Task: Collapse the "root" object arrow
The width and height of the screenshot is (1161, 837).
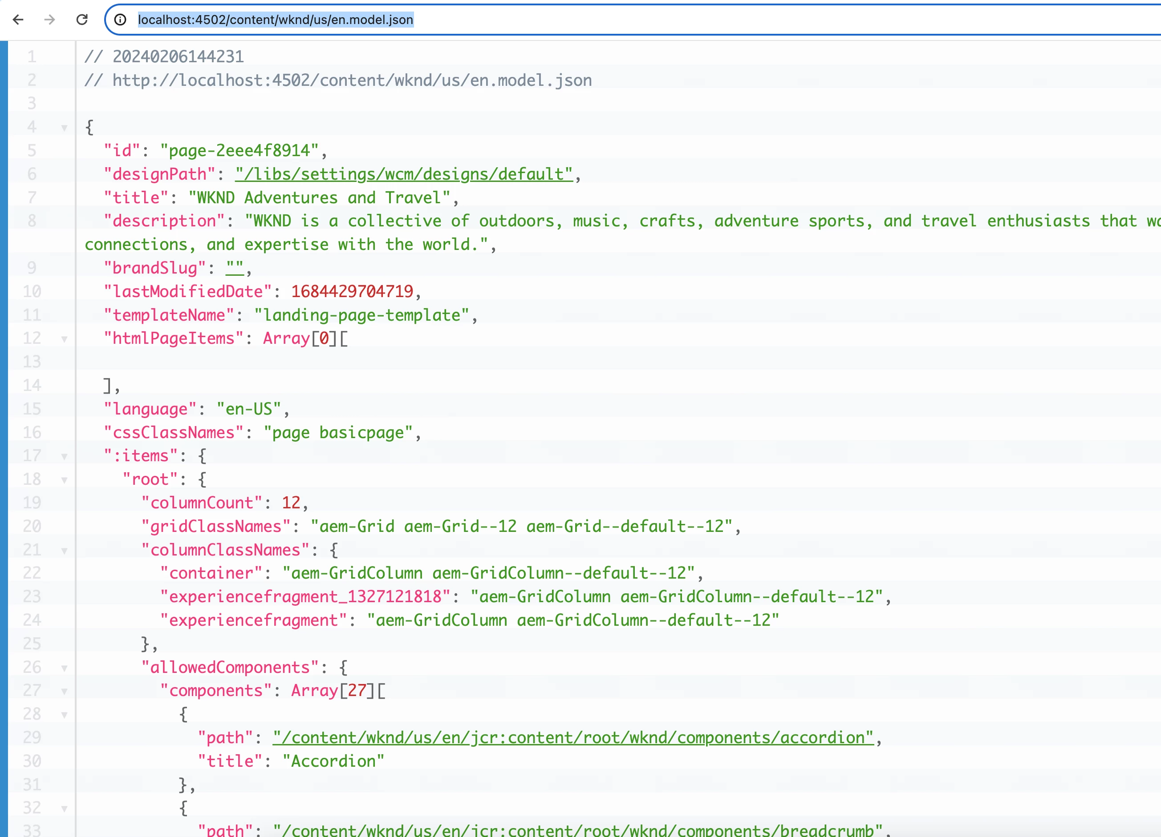Action: tap(65, 480)
